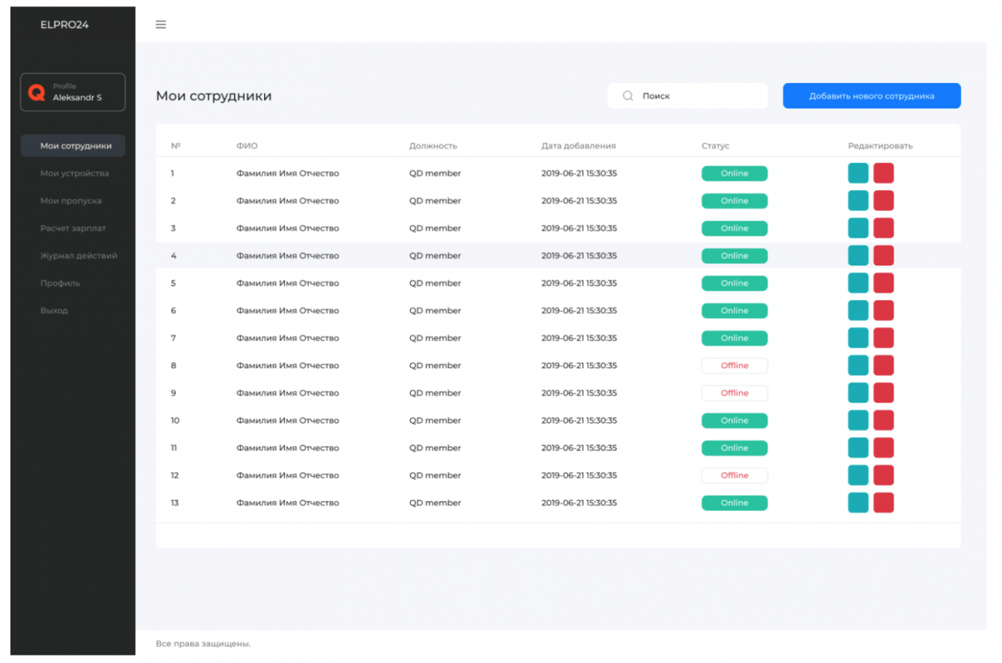
Task: Click the magnifier icon in the search box
Action: click(628, 96)
